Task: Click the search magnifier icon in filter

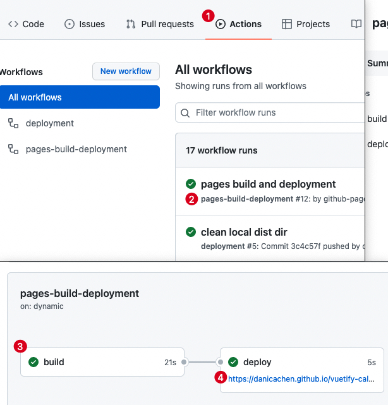Action: tap(185, 113)
